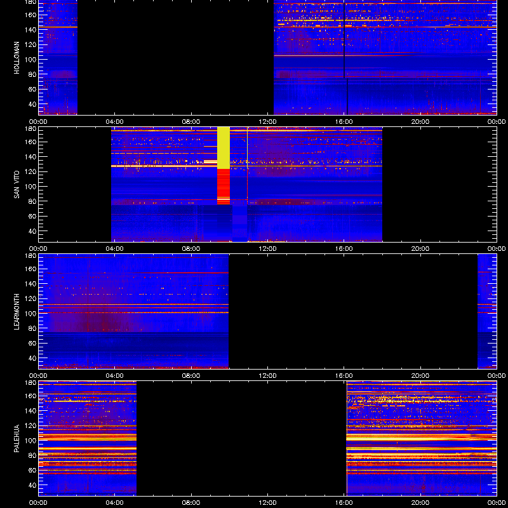This screenshot has width=508, height=508.
Task: Pick the 04:00 time label under Learmonth plot
Action: [115, 376]
